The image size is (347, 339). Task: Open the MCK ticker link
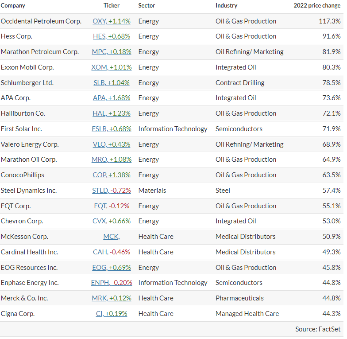(x=112, y=237)
